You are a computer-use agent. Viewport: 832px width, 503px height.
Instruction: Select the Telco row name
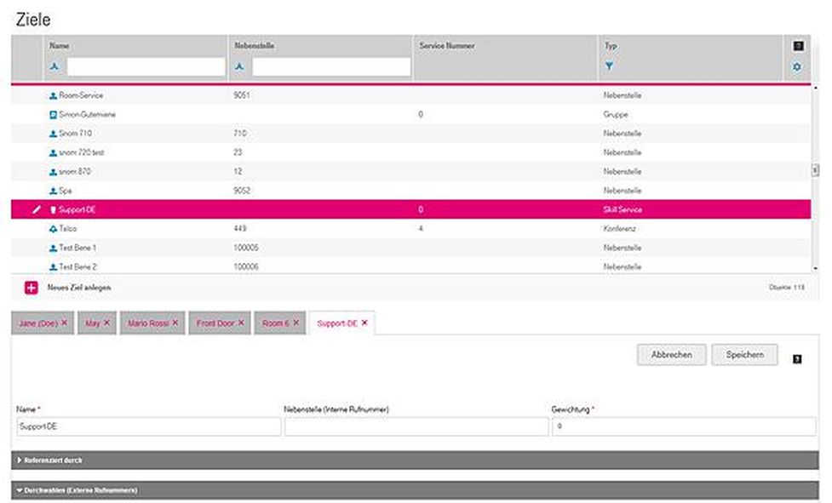click(68, 229)
